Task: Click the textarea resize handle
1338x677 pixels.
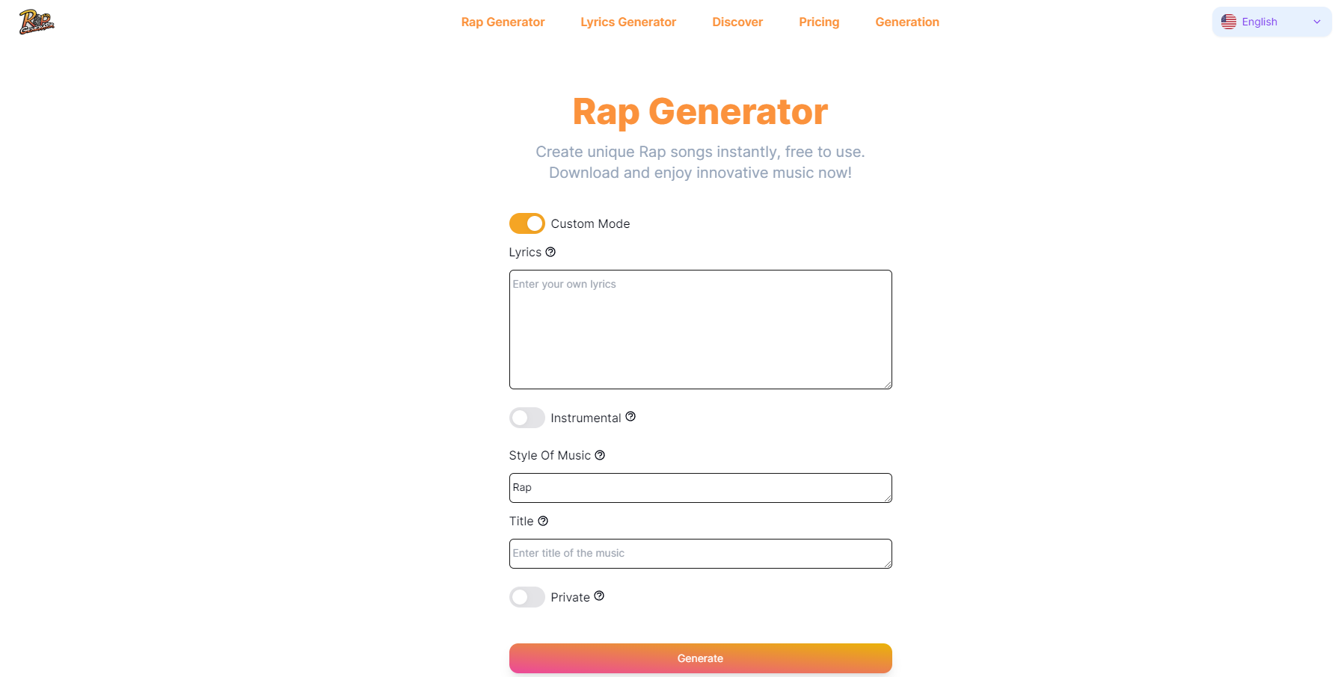Action: tap(888, 384)
